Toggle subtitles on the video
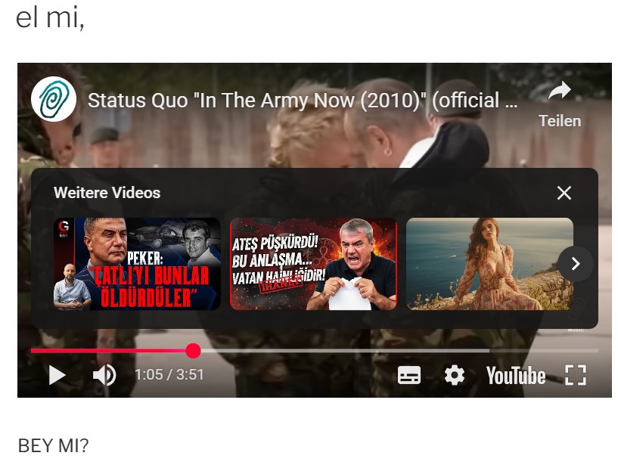This screenshot has width=618, height=465. 409,375
